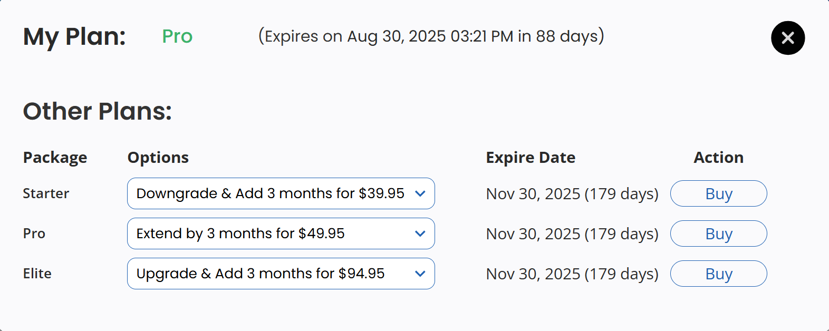Select the Package column header
Viewport: 829px width, 331px height.
(x=55, y=158)
